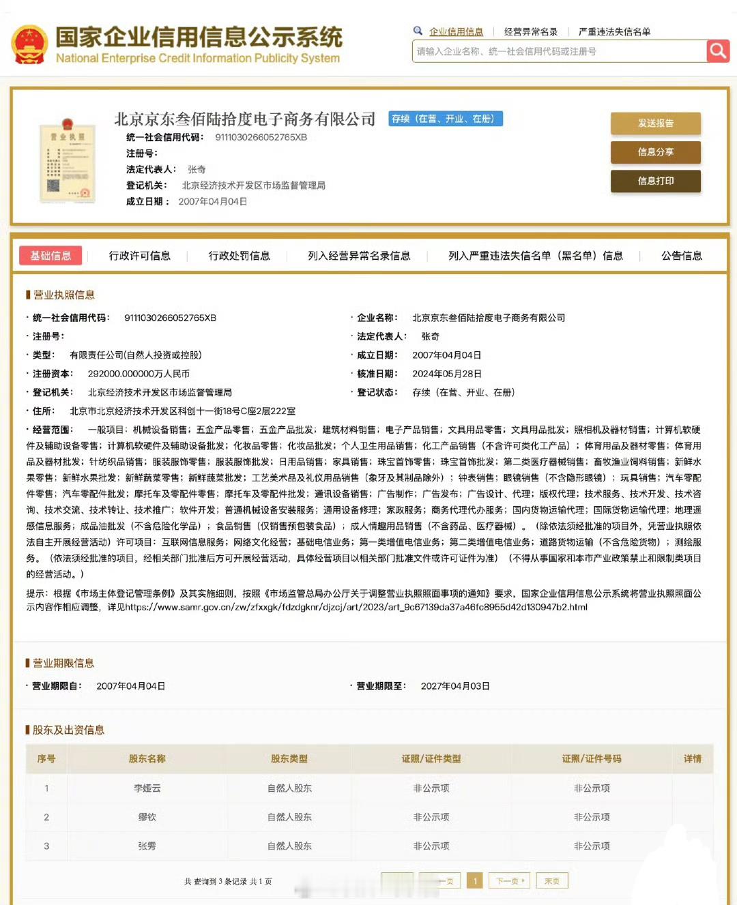The width and height of the screenshot is (737, 905).
Task: Click the business term end date 2027年04月03日
Action: coord(455,686)
